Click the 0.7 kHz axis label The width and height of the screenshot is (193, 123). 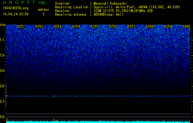click(x=2, y=101)
